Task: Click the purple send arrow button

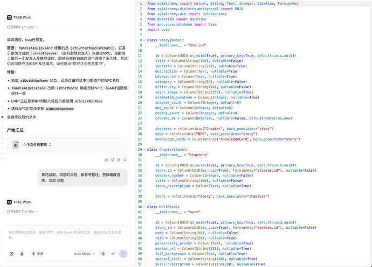Action: point(123,254)
